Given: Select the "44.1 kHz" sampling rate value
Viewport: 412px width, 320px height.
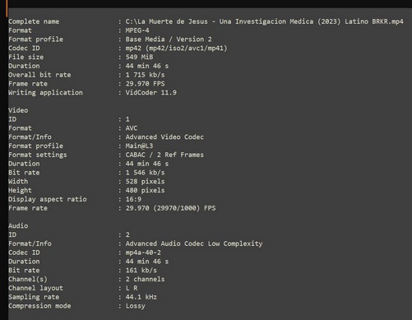Looking at the screenshot, I should point(141,297).
